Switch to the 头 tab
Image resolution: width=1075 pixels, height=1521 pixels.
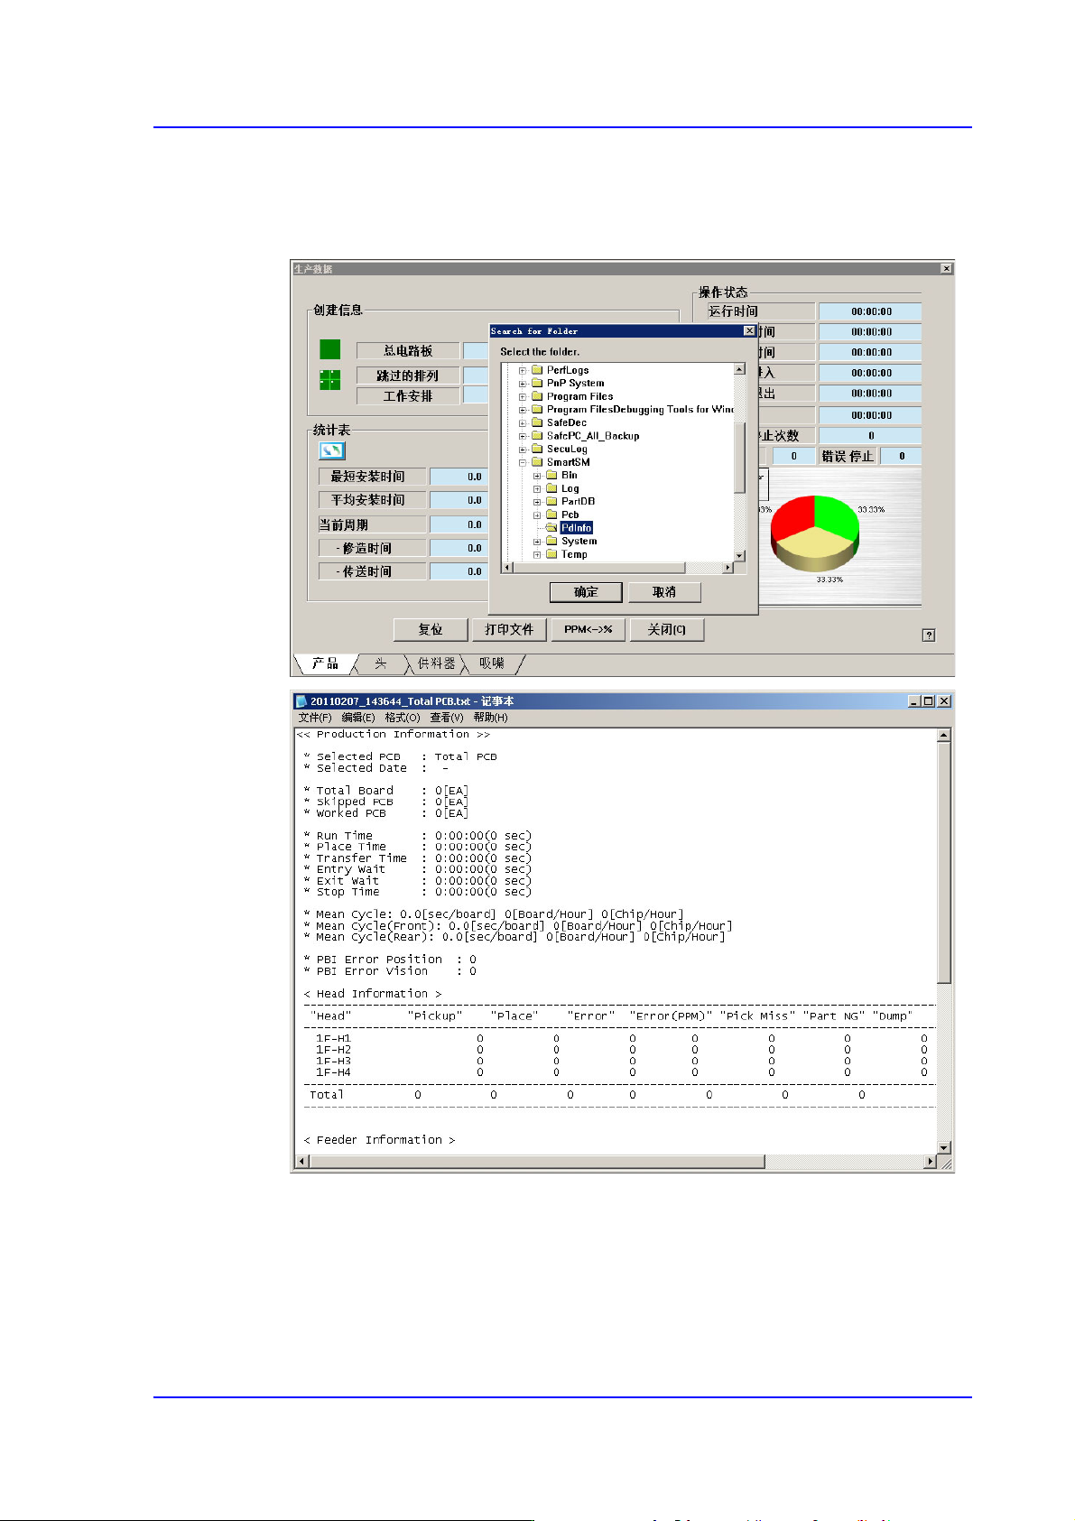point(380,663)
